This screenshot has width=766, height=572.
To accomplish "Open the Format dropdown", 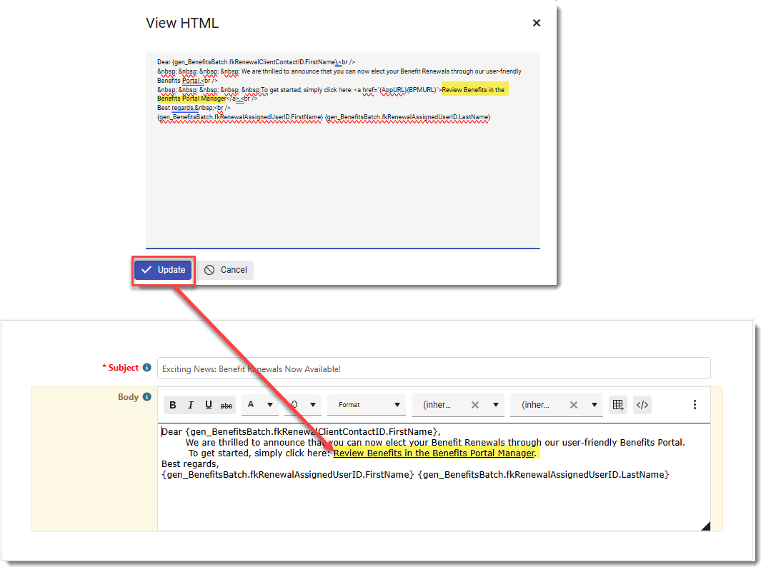I will tap(367, 405).
